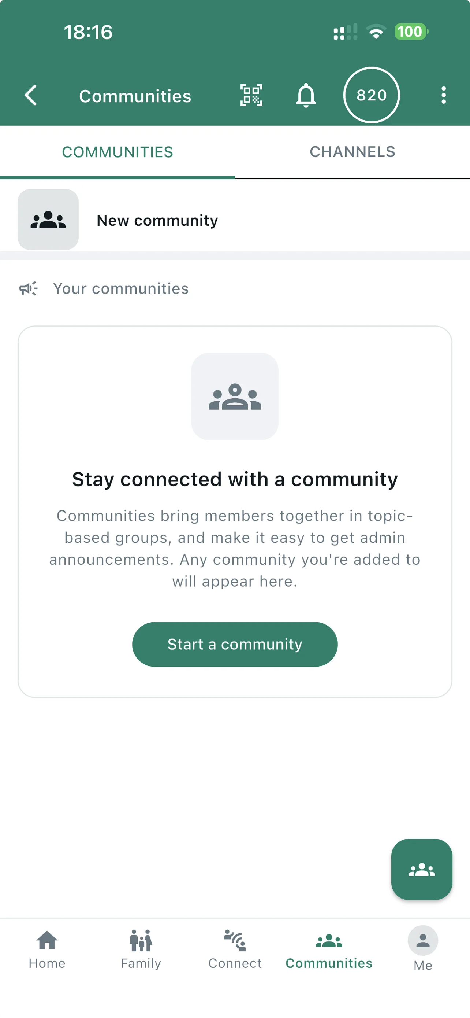Tap the Your communities megaphone icon
This screenshot has width=470, height=1018.
point(29,288)
